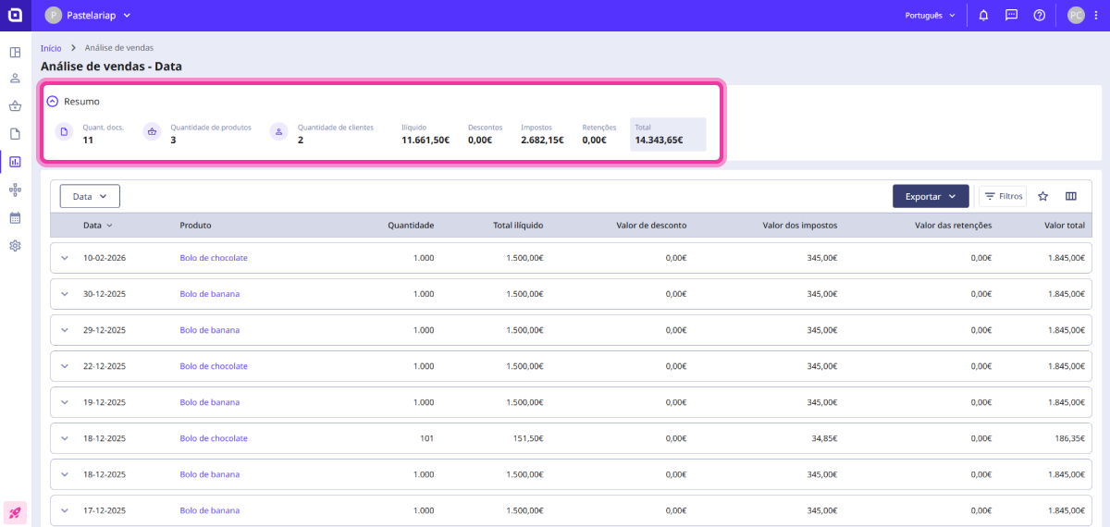Click the Exportar button
1110x527 pixels.
pos(930,196)
